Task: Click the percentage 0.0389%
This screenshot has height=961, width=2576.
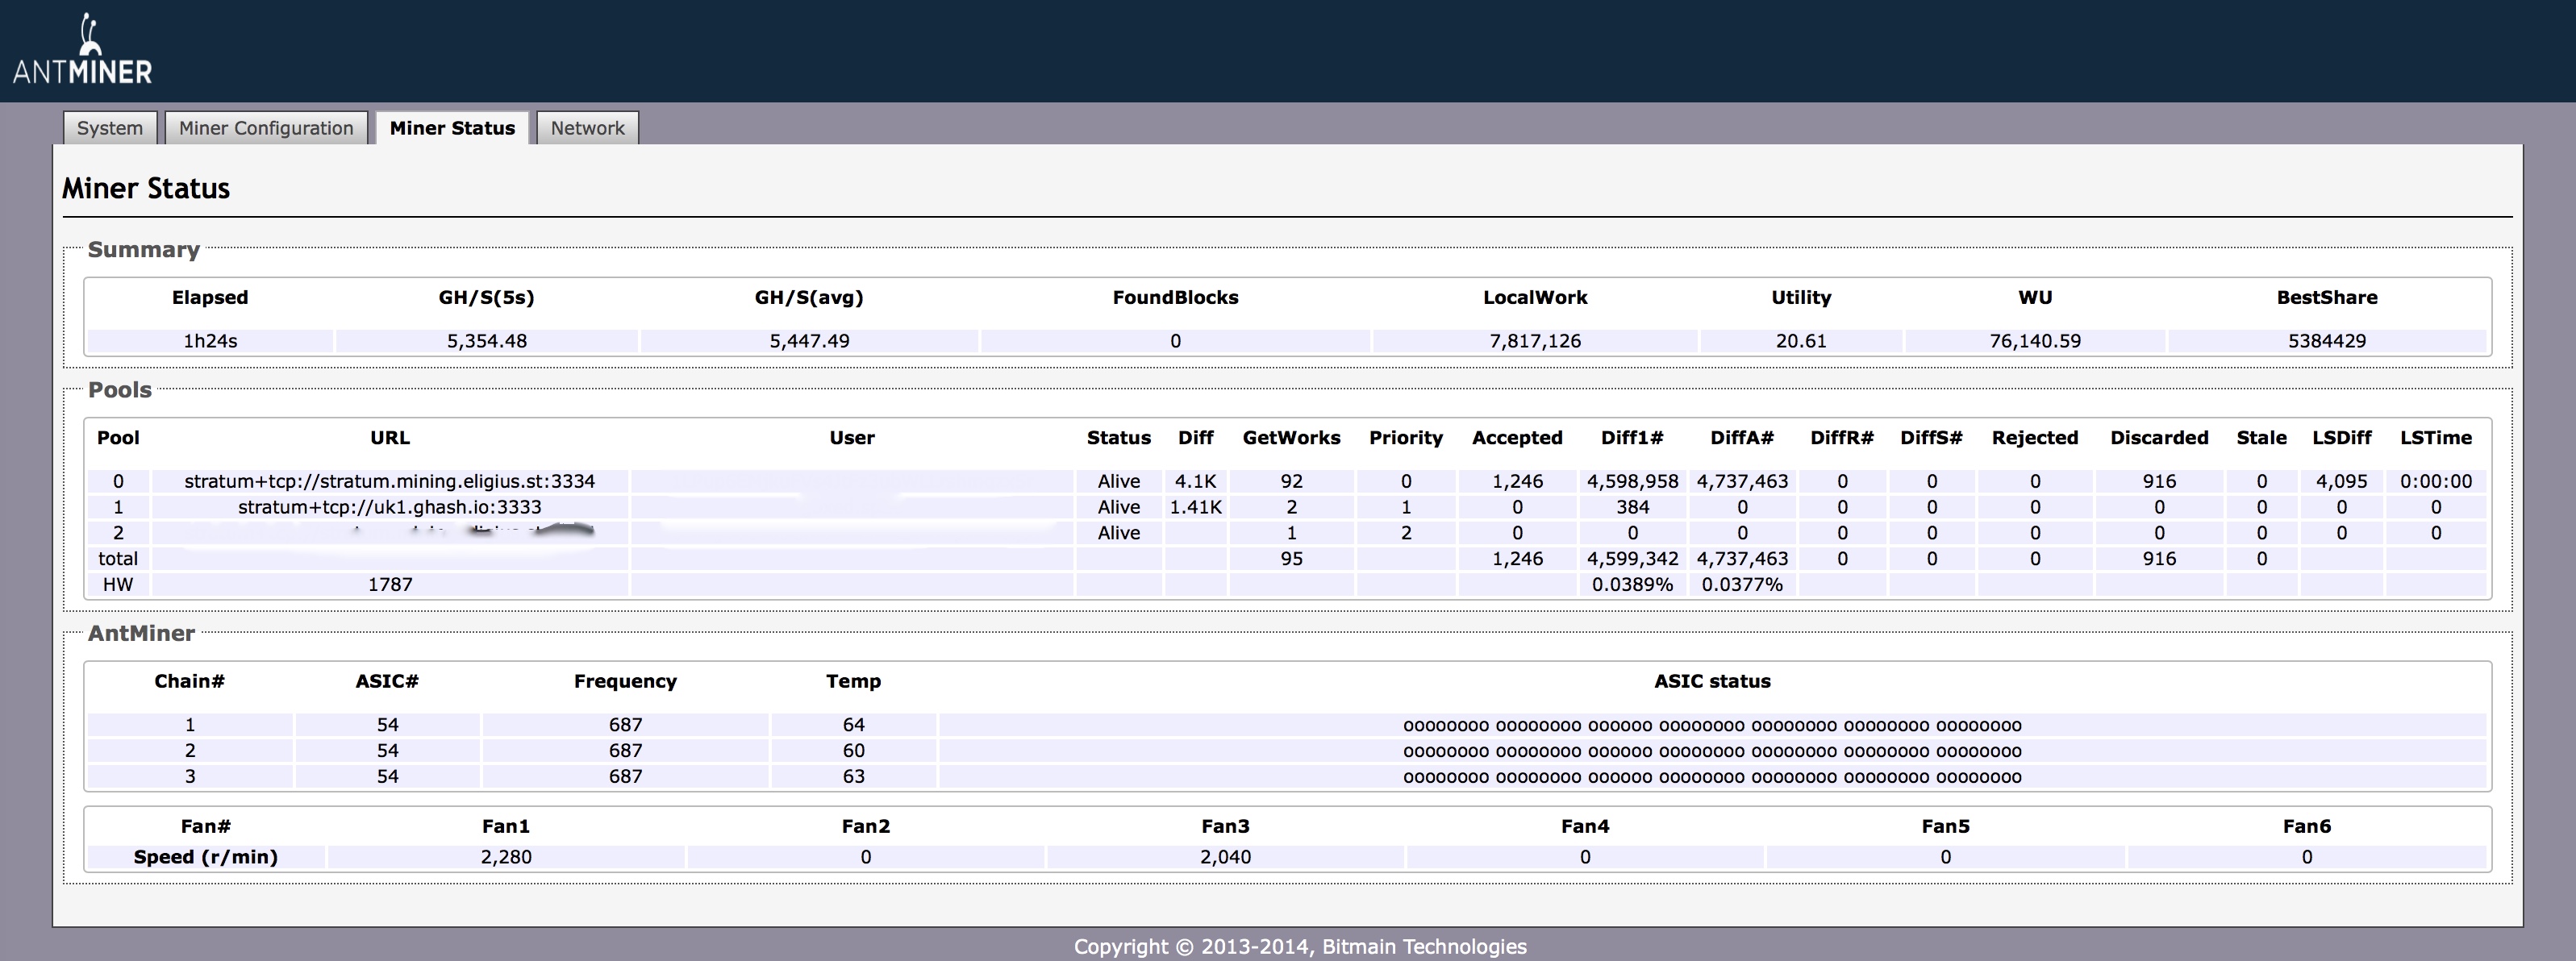Action: click(1632, 585)
